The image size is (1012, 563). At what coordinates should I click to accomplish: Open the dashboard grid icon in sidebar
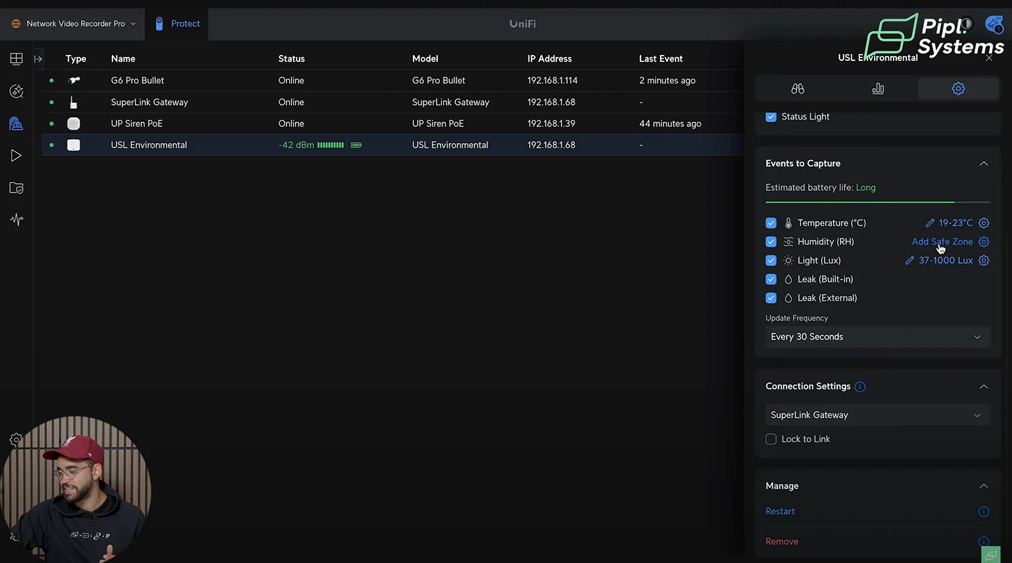[16, 59]
